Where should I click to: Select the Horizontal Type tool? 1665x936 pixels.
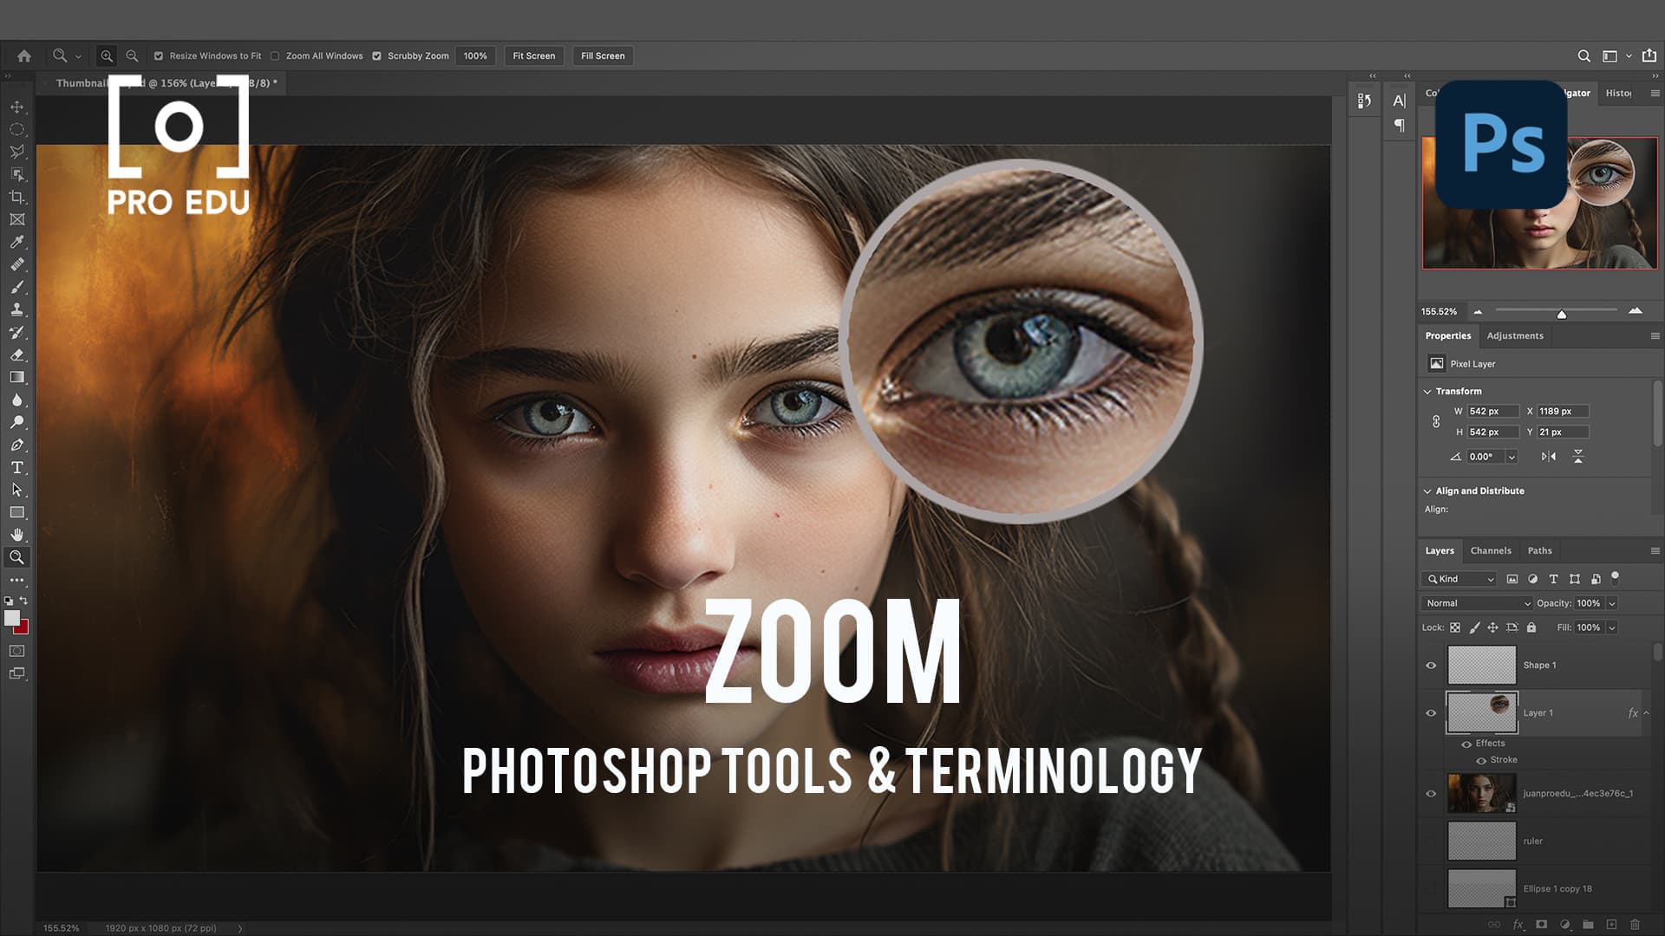coord(16,465)
